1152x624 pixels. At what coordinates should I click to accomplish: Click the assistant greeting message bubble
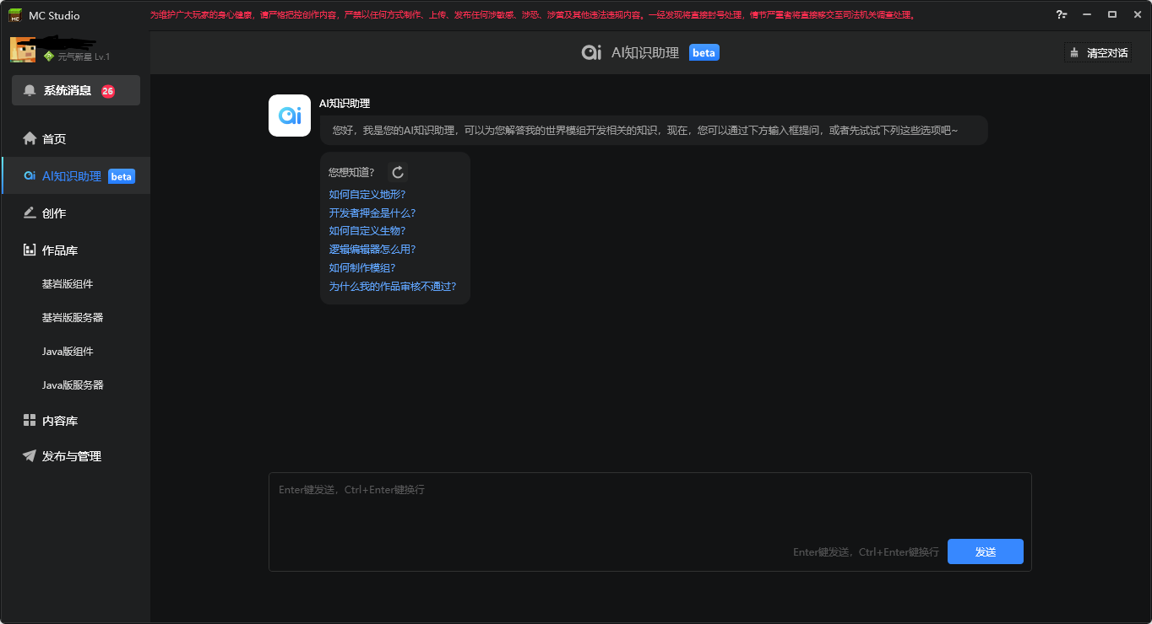pos(654,130)
